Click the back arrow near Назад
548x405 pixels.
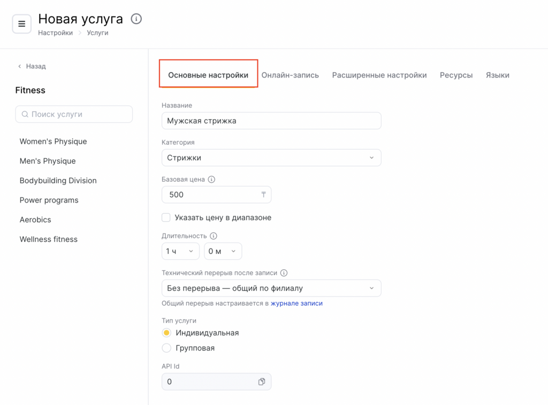click(20, 66)
